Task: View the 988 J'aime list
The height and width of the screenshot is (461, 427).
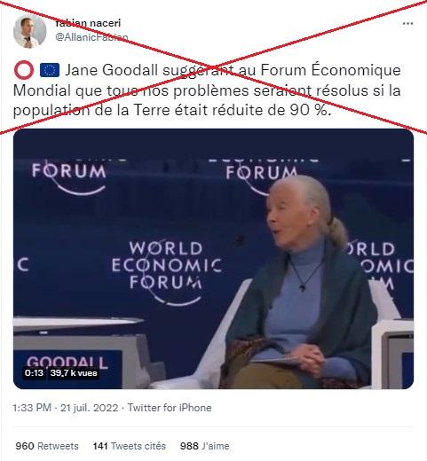Action: [x=205, y=446]
